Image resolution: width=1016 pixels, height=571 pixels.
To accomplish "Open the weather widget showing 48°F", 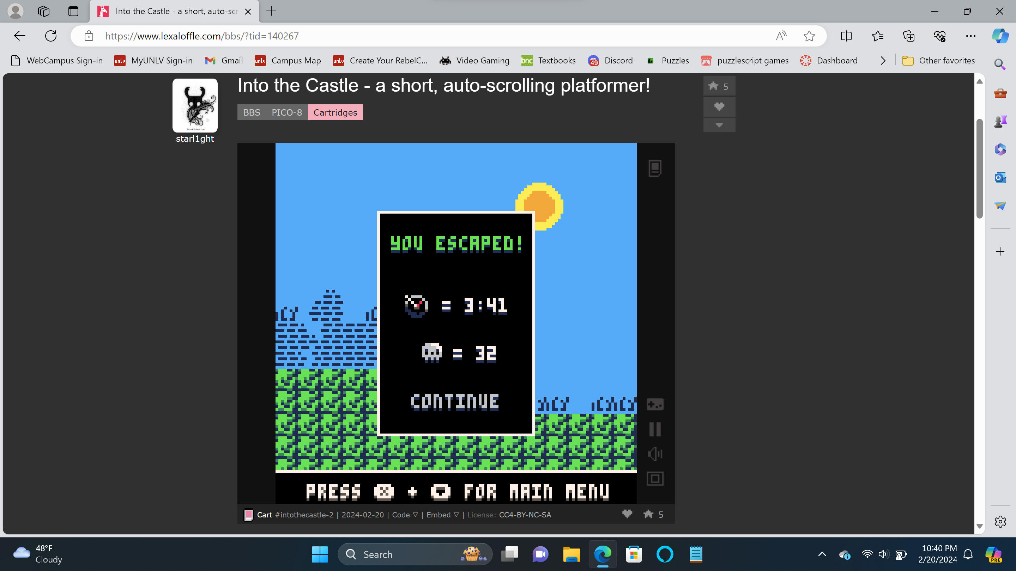I will (37, 554).
